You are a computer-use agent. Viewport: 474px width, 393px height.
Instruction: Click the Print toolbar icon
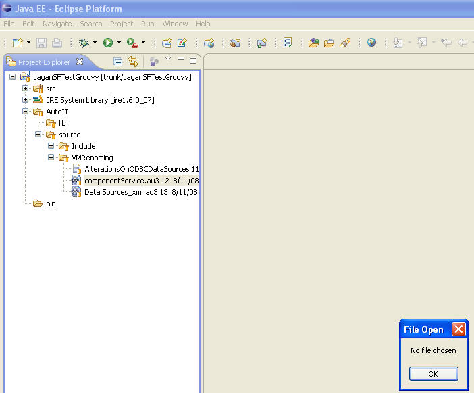coord(57,43)
